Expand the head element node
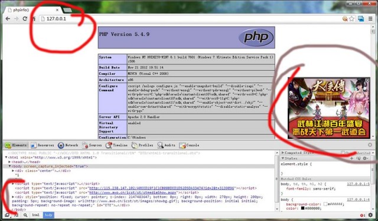Image resolution: width=378 pixels, height=221 pixels. (x=9, y=162)
